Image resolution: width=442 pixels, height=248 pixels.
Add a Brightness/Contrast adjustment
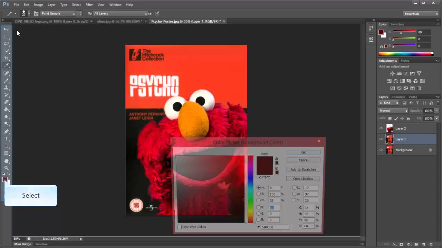(x=392, y=73)
